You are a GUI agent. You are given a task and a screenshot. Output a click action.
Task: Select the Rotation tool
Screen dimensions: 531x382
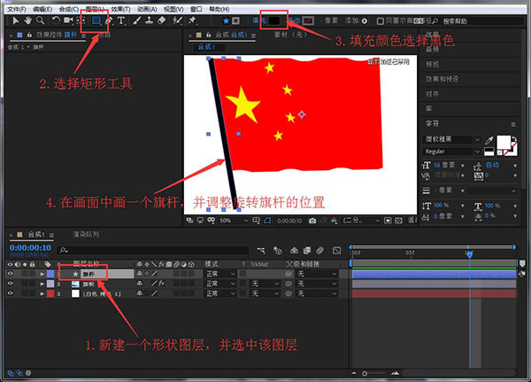pyautogui.click(x=56, y=20)
